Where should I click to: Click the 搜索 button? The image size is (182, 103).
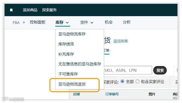click(160, 70)
